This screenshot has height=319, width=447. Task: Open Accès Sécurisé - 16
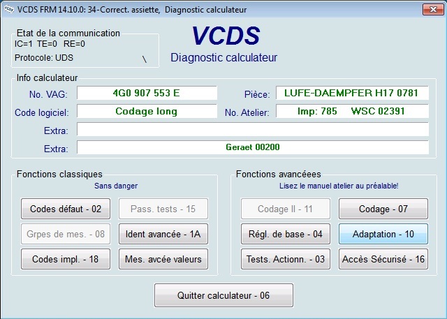coord(383,259)
